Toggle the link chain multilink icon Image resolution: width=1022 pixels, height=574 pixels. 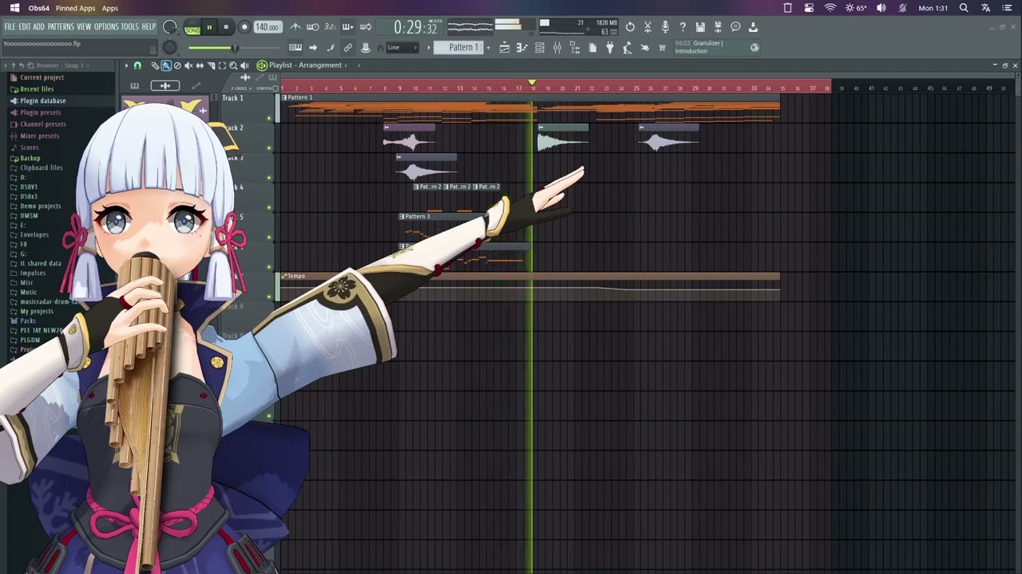click(x=348, y=48)
